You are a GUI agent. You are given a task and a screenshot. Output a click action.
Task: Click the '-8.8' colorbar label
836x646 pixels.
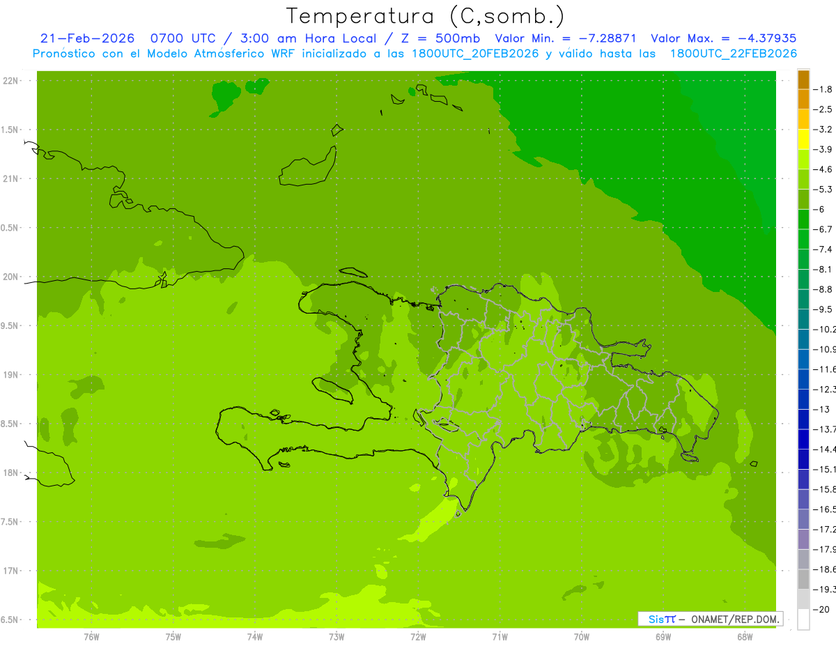click(x=823, y=289)
